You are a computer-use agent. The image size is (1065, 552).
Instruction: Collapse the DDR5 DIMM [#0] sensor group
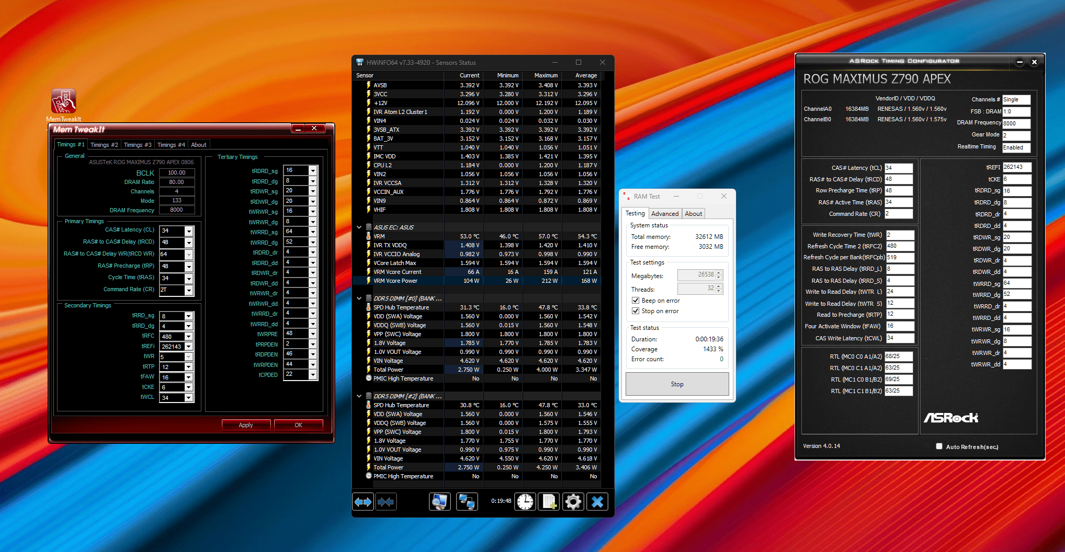tap(359, 298)
